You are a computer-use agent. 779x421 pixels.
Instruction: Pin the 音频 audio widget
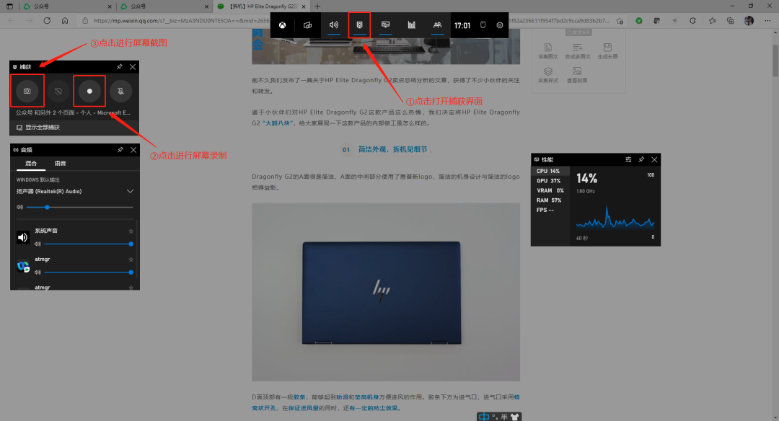pos(120,149)
